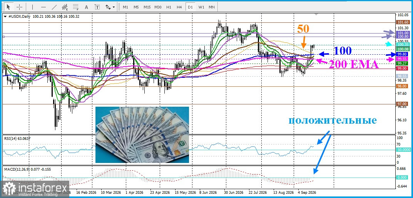Click the MACD 0.000 level label
Screen dimensions: 413x198
click(x=402, y=178)
